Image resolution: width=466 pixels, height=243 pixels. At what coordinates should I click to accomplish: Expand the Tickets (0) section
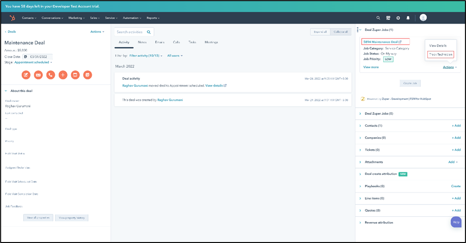click(360, 150)
